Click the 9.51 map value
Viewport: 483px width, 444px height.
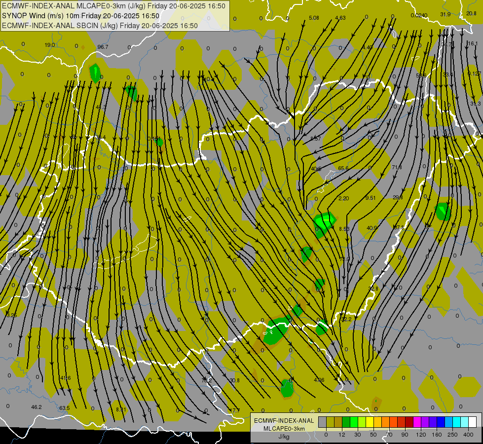click(x=370, y=198)
